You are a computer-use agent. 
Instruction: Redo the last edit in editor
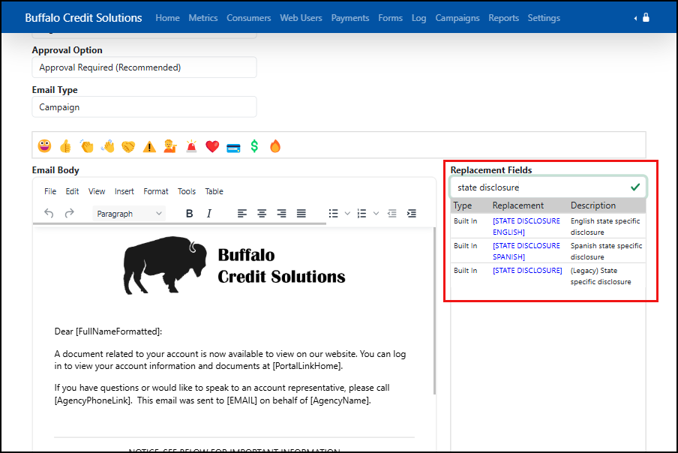pyautogui.click(x=69, y=213)
